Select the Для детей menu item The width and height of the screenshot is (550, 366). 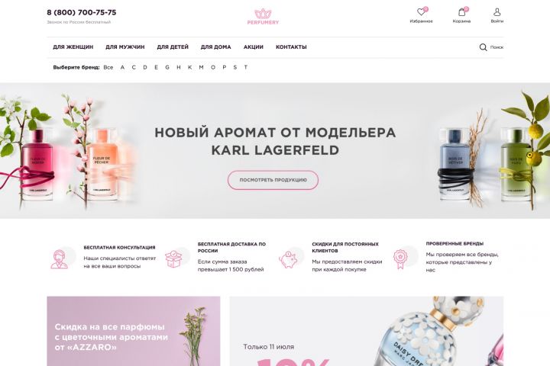[x=173, y=47]
